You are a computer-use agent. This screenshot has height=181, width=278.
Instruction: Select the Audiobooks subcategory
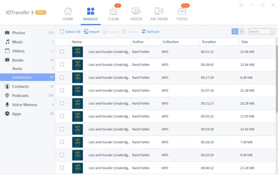tap(27, 77)
